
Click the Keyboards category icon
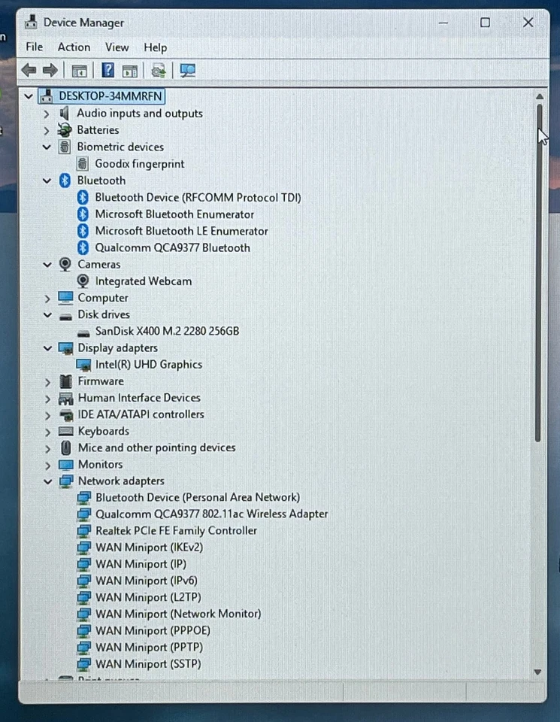pos(66,432)
